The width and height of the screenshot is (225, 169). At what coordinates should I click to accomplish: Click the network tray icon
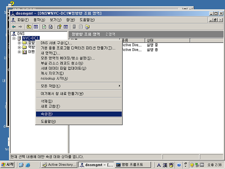click(197, 165)
